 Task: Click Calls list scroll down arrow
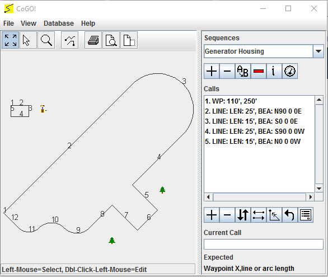(319, 189)
